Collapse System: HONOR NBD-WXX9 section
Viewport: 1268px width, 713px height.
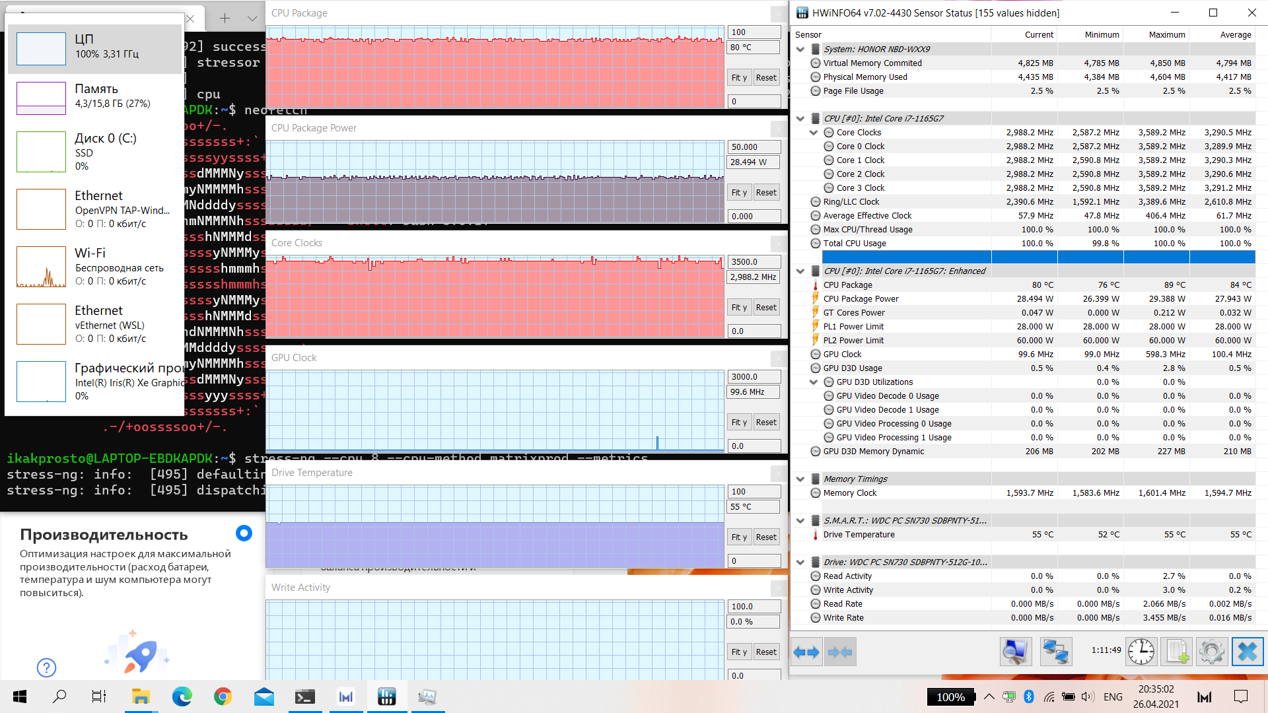point(800,49)
